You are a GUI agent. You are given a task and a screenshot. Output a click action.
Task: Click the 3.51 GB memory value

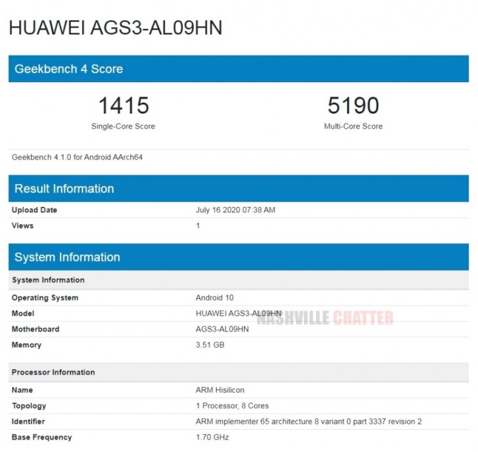tap(210, 345)
